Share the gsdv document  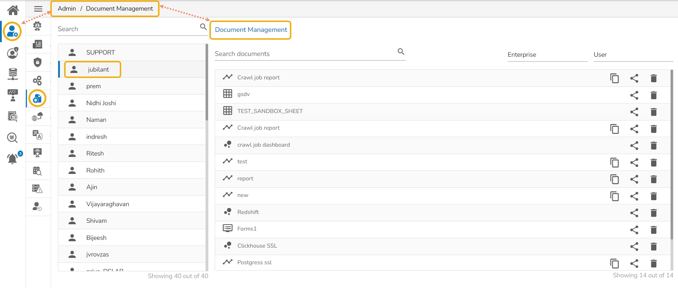pos(634,95)
